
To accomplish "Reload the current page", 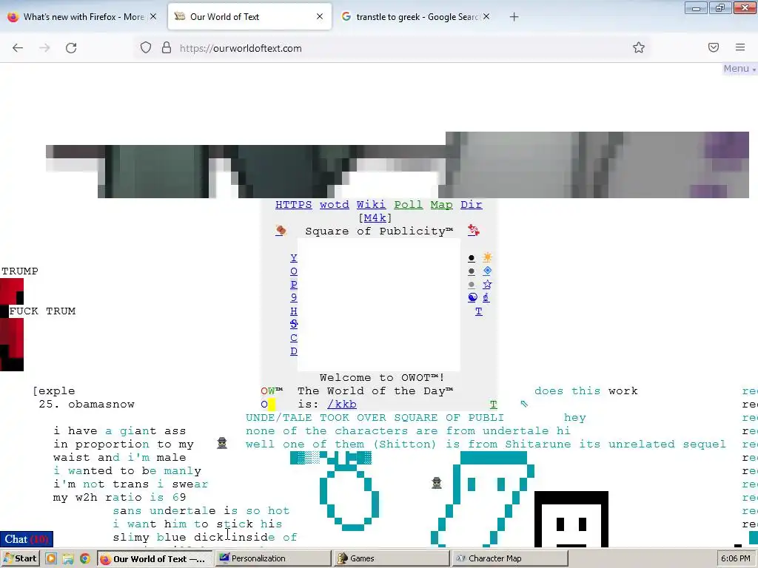I will tap(71, 48).
